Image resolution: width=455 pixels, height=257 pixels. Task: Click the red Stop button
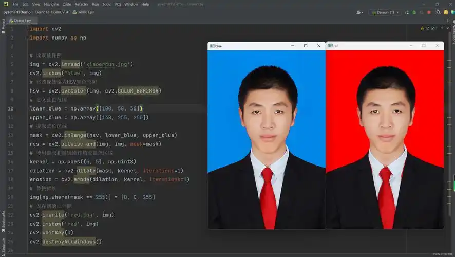click(x=429, y=12)
